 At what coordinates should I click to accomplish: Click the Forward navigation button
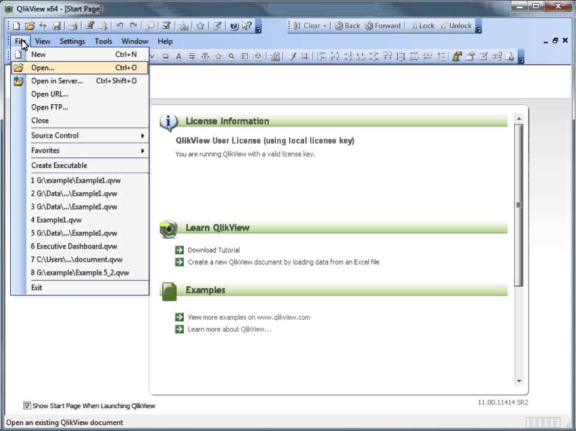[x=383, y=26]
